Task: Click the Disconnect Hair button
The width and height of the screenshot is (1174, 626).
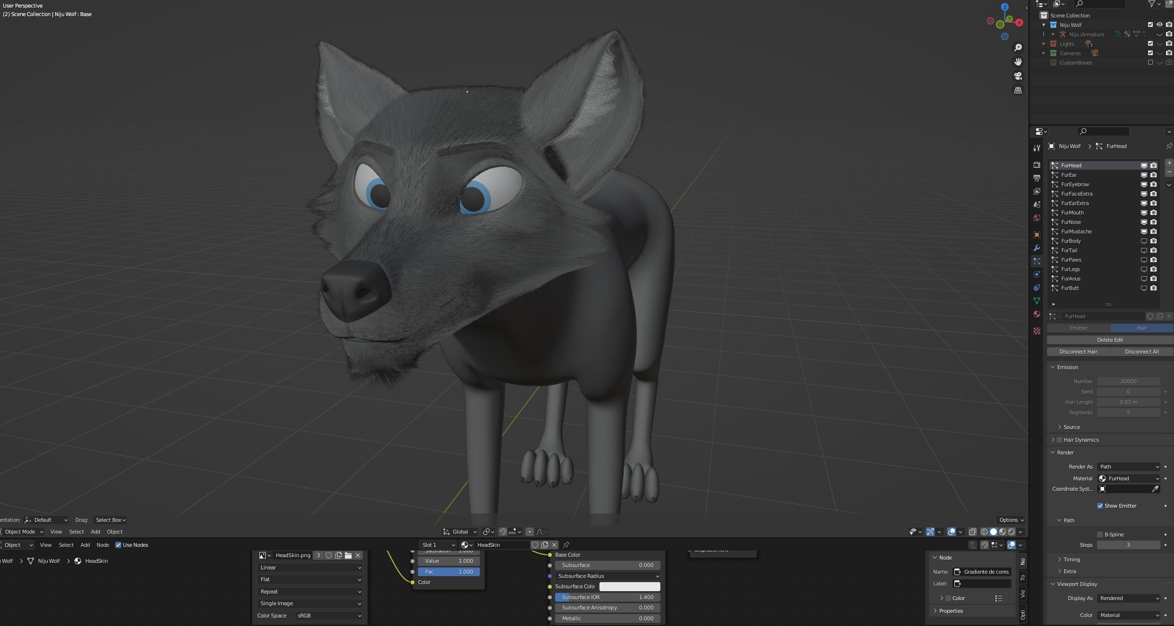Action: pyautogui.click(x=1078, y=352)
